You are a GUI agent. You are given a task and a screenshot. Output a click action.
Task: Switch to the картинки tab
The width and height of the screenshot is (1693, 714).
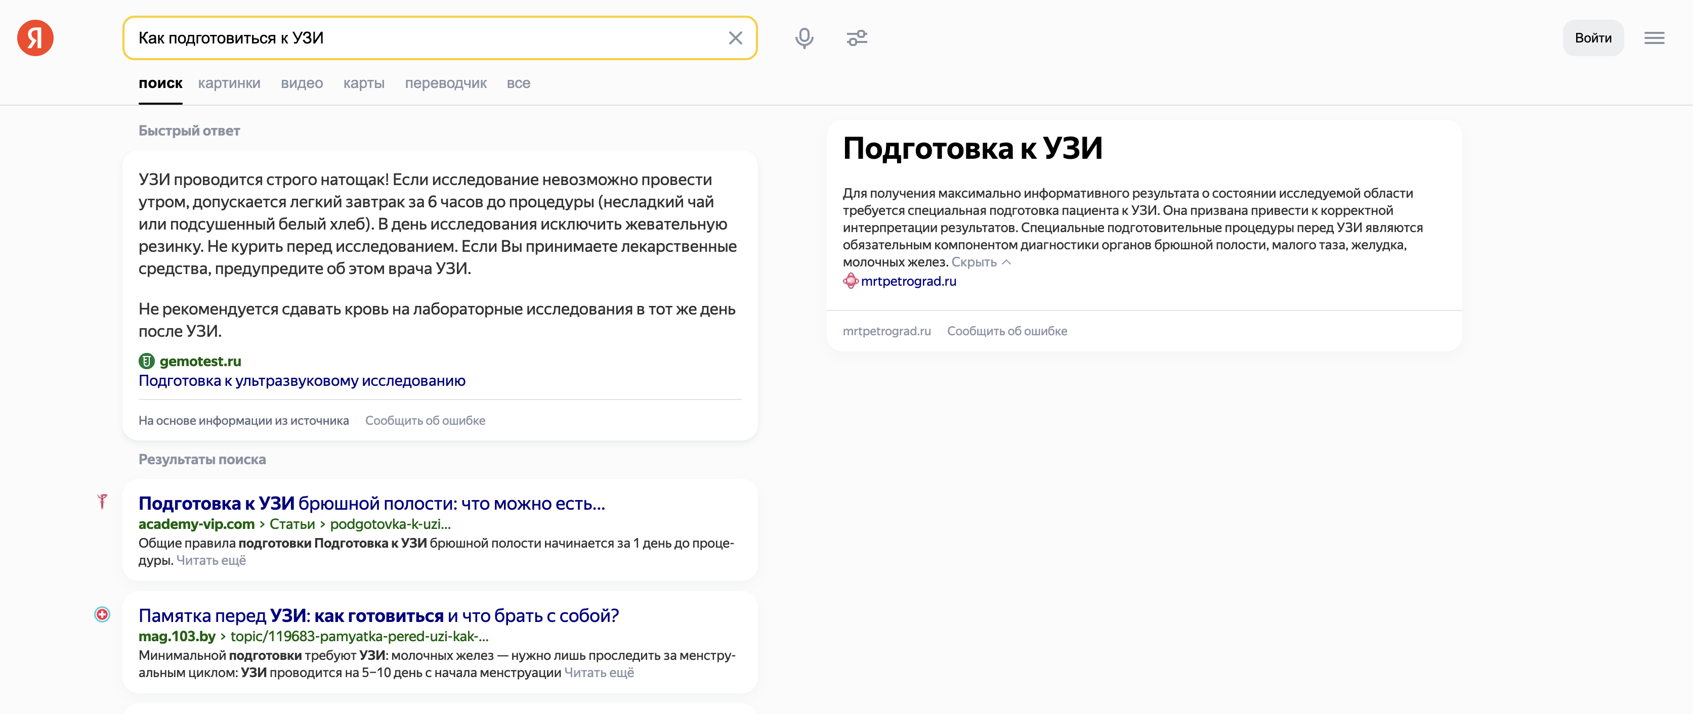click(229, 83)
